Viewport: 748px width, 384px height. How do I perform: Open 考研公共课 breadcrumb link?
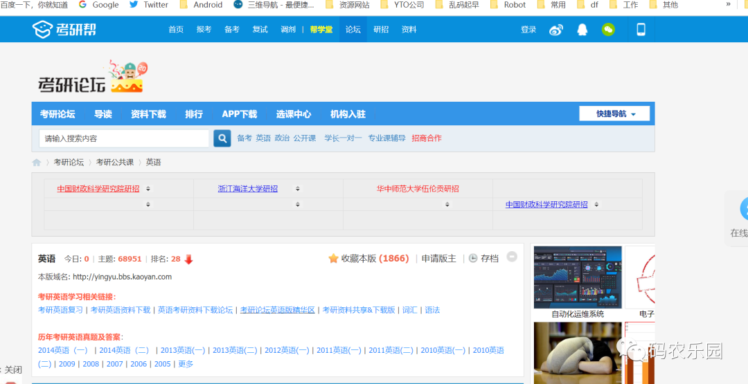click(115, 163)
